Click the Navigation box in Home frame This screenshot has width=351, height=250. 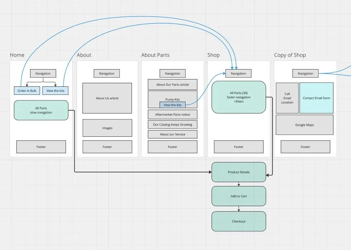pyautogui.click(x=43, y=74)
